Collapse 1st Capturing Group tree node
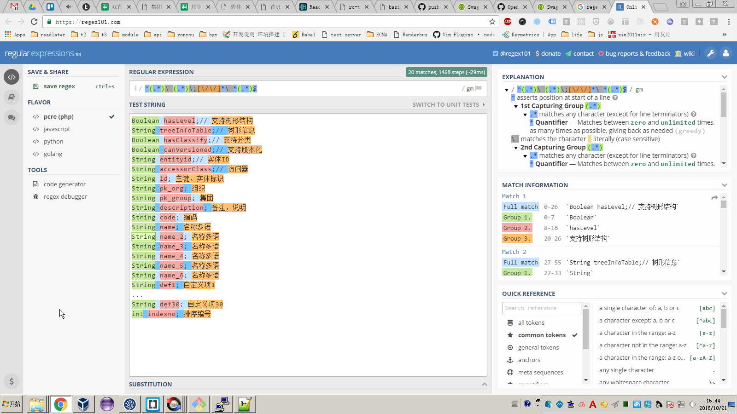737x414 pixels. coord(516,106)
